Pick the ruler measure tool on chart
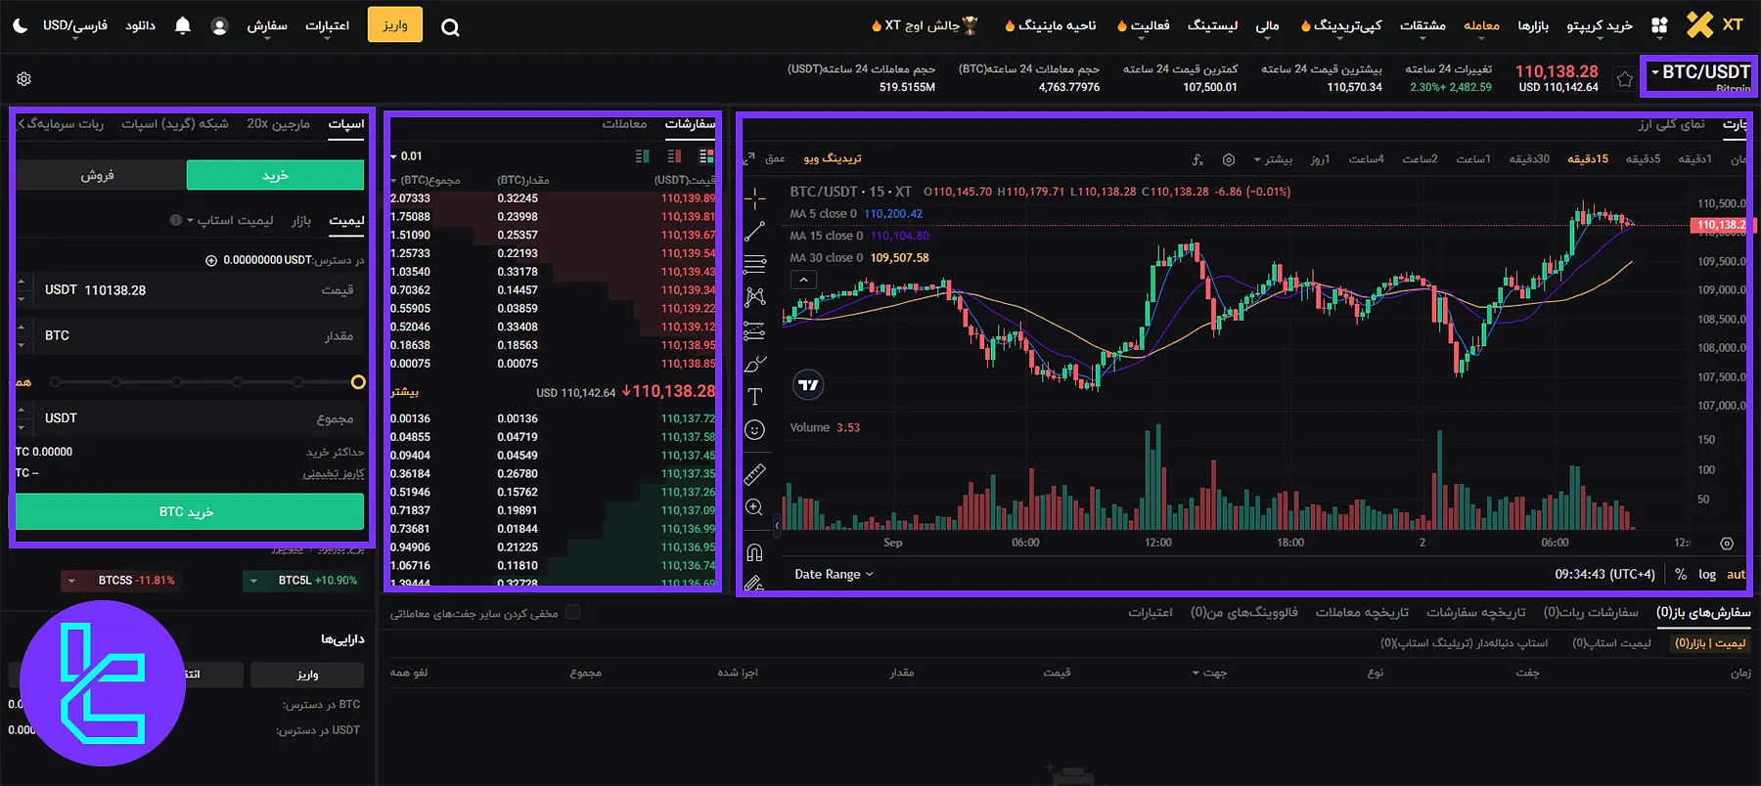The width and height of the screenshot is (1761, 786). click(x=754, y=475)
